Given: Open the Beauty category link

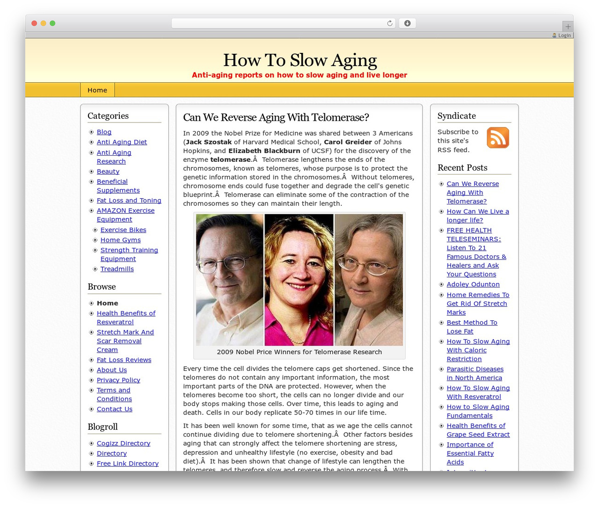Looking at the screenshot, I should tap(108, 172).
